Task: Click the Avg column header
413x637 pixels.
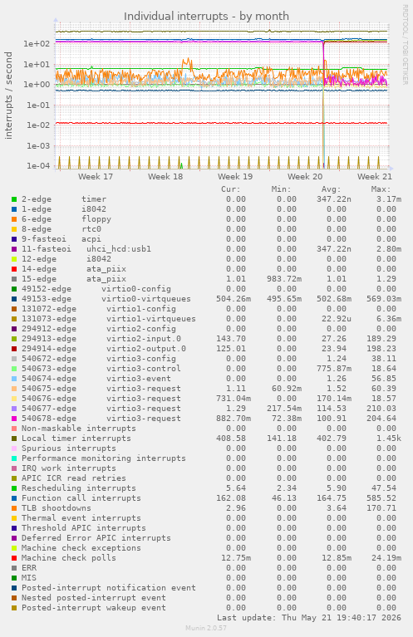Action: point(332,189)
